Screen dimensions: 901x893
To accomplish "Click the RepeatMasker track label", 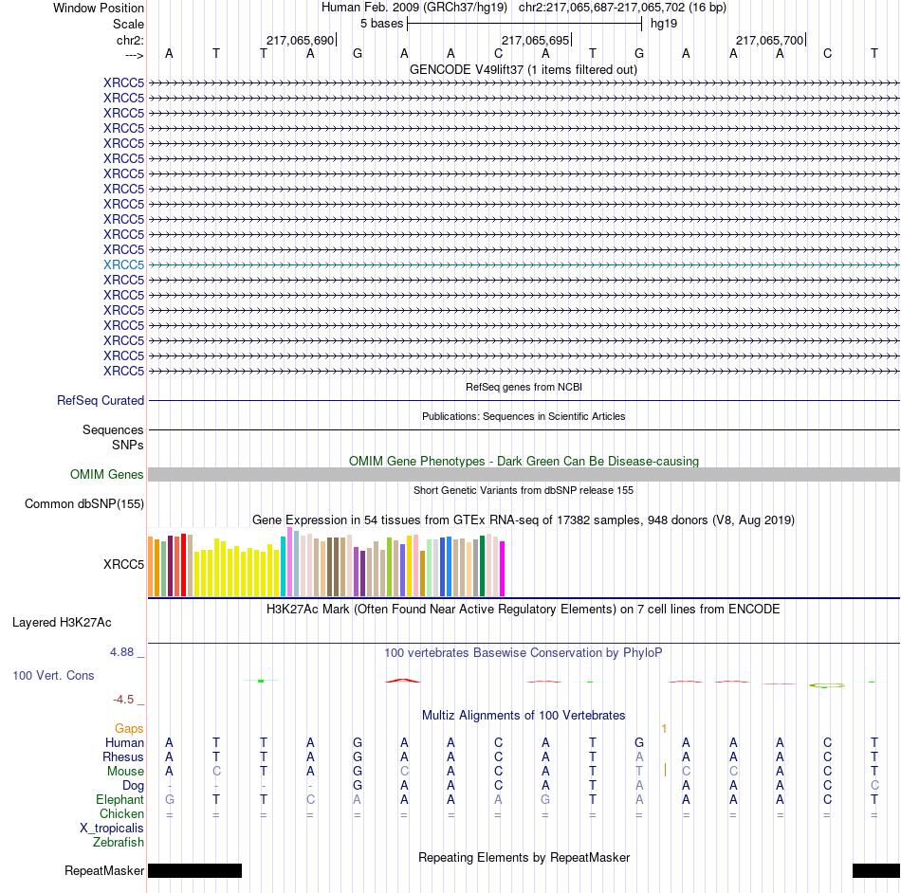I will (104, 870).
